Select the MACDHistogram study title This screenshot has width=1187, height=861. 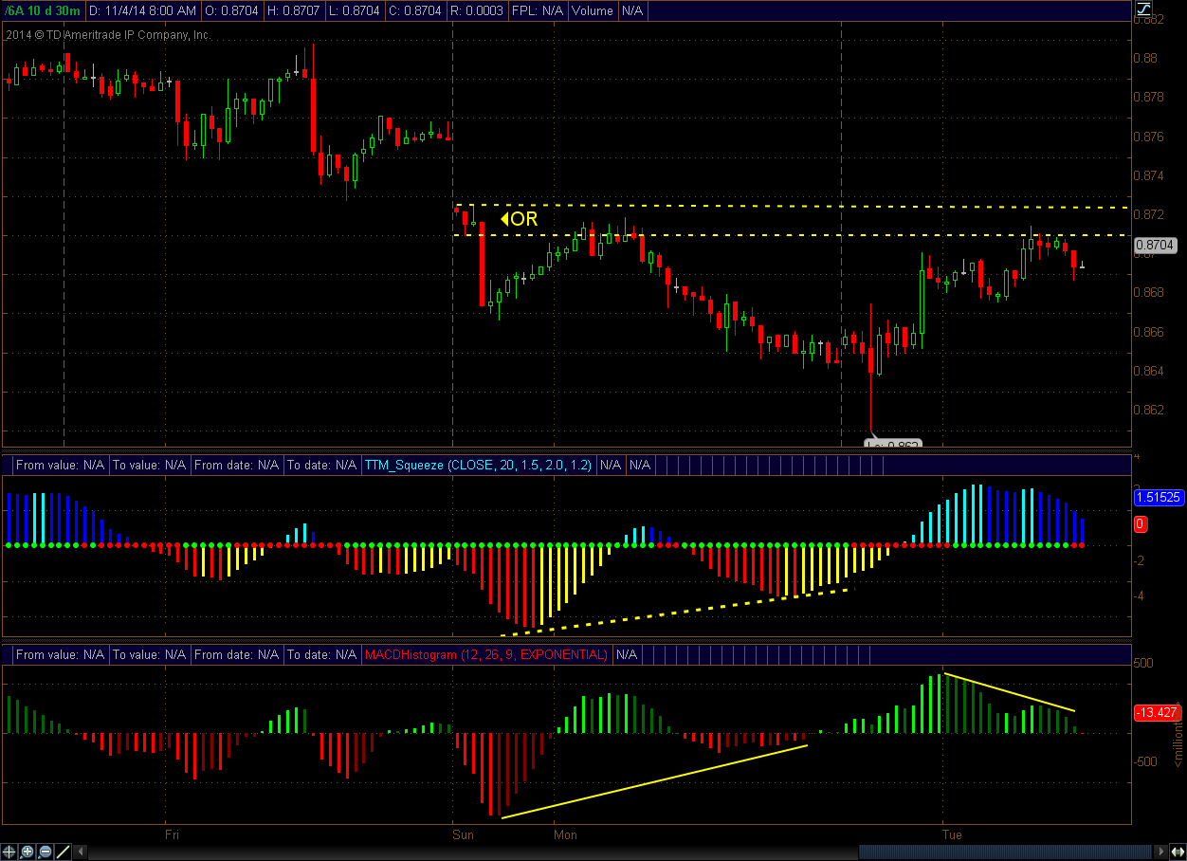click(x=486, y=654)
